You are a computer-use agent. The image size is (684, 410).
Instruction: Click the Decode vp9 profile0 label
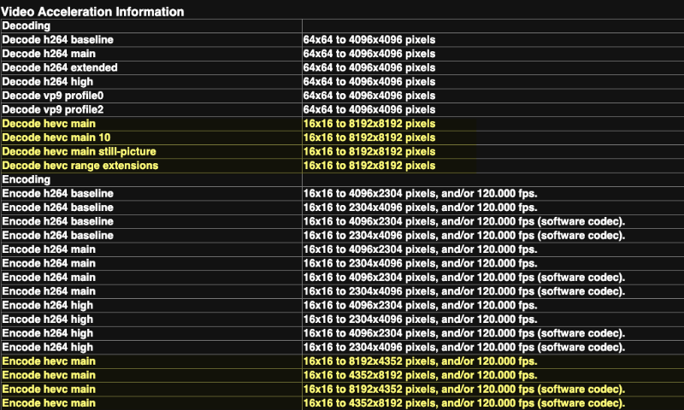57,96
